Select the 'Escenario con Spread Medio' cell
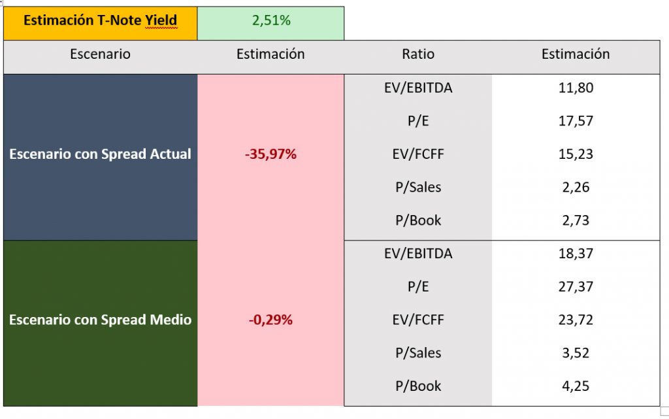Screen dimensions: 669x419 pyautogui.click(x=100, y=320)
